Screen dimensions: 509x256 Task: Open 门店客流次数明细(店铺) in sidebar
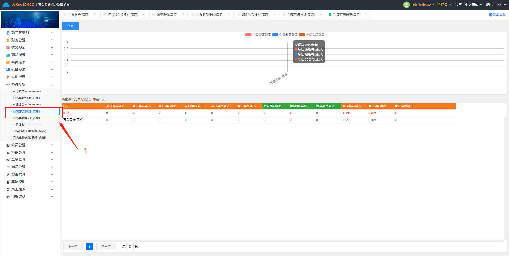[x=29, y=138]
